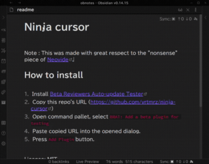Screen dimensions: 209x164
Task: Expand the left sidebar with the chevron arrow
Action: pos(3,18)
